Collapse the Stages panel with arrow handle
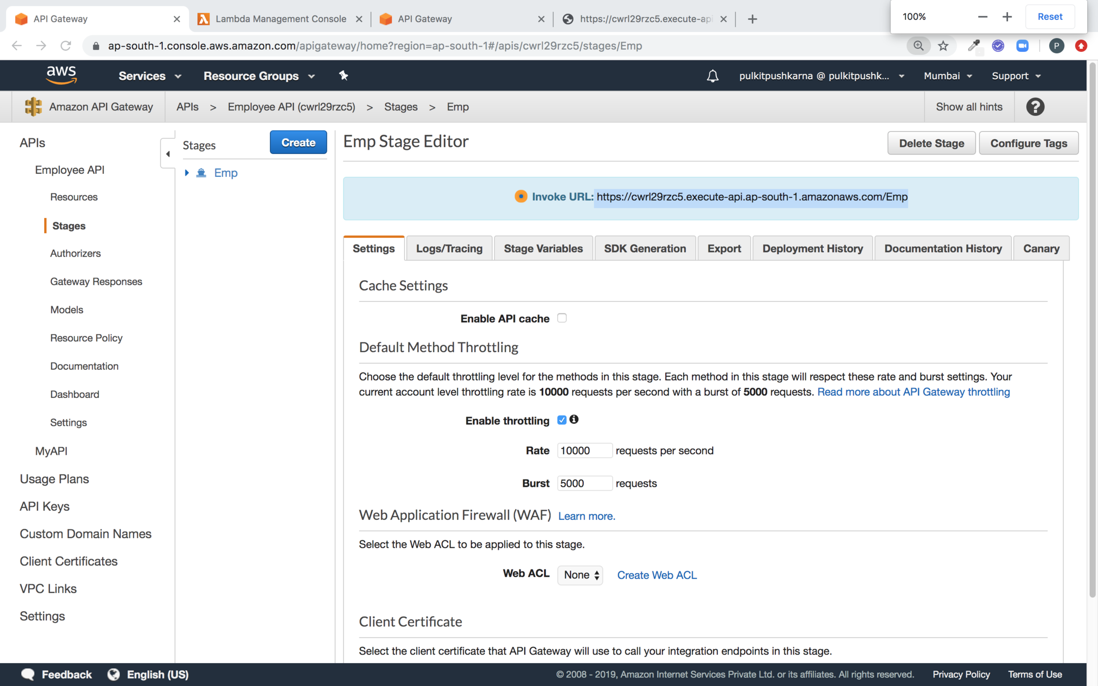 [x=168, y=153]
